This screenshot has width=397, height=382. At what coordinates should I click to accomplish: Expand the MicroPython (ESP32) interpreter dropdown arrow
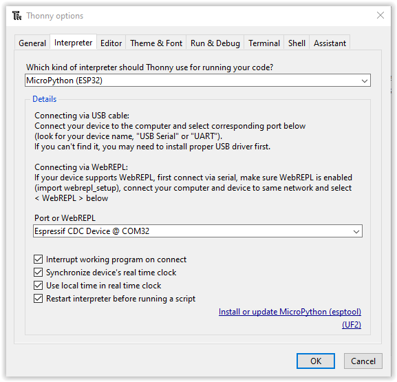365,81
